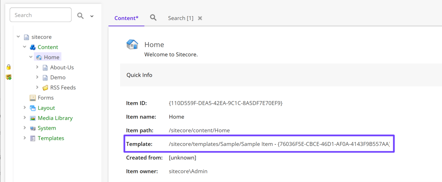
Task: Click the search magnifier icon beside the search box
Action: coord(80,16)
